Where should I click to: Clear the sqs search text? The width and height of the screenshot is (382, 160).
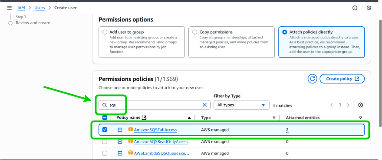click(204, 105)
